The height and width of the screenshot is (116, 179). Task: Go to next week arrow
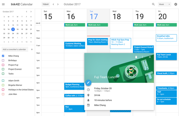coord(58,4)
